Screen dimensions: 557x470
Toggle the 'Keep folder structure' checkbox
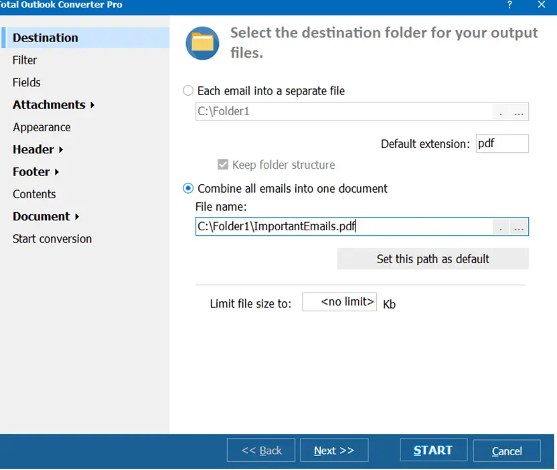coord(223,165)
